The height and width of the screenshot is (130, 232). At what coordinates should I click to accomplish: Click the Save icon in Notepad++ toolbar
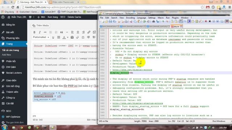pyautogui.click(x=110, y=22)
